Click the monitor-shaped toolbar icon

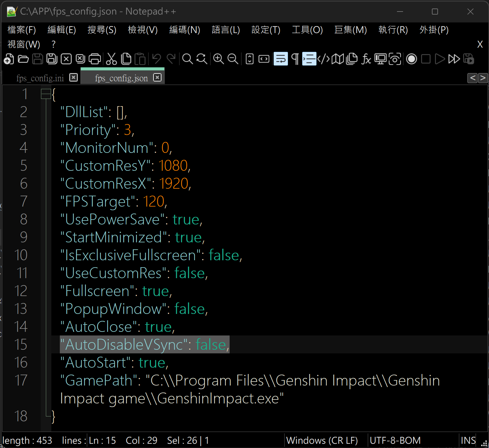tap(381, 59)
